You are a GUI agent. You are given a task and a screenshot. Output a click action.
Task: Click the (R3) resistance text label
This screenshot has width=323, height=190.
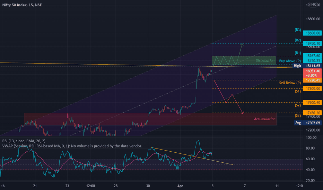click(298, 30)
